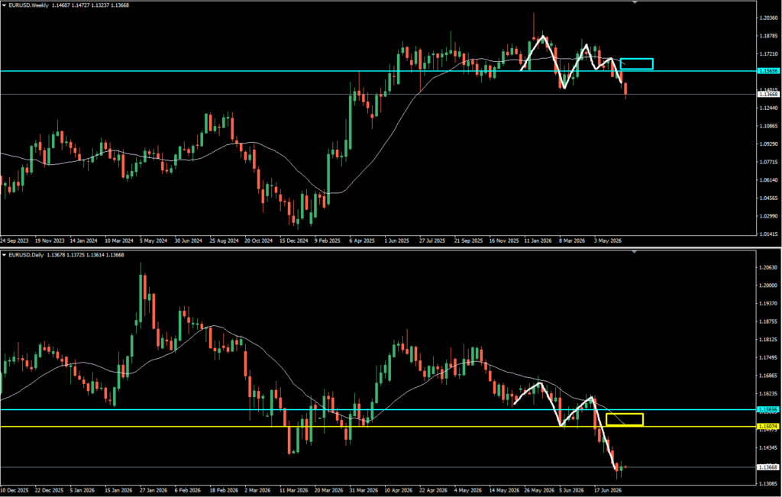
Task: Click 1.18125 on the Daily price scale
Action: click(768, 340)
